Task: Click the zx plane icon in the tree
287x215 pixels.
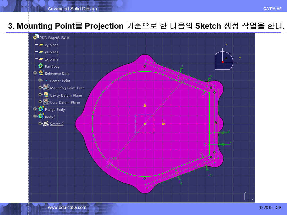Action: (x=41, y=59)
